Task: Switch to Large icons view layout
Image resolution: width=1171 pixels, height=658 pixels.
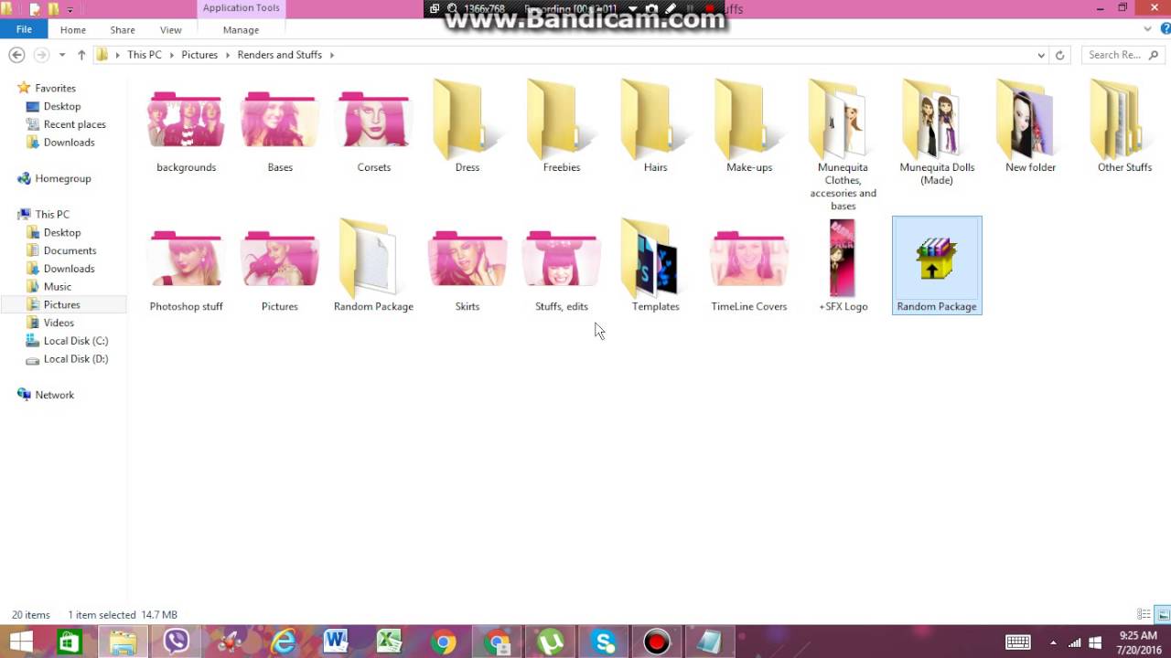Action: pyautogui.click(x=1163, y=614)
